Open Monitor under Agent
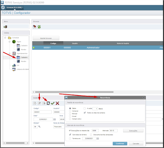This screenshot has width=164, height=148. pyautogui.click(x=22, y=50)
